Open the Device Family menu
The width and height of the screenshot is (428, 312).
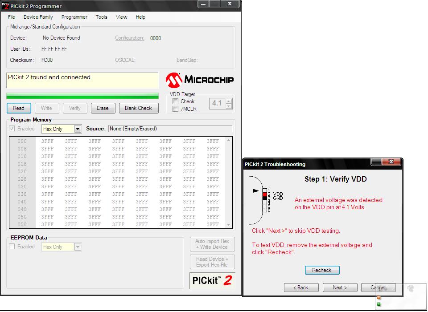38,17
